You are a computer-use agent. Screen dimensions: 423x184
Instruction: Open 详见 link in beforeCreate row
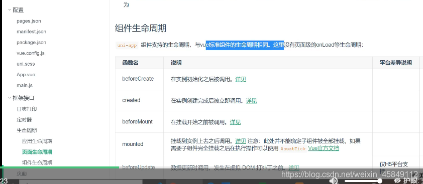(x=241, y=80)
